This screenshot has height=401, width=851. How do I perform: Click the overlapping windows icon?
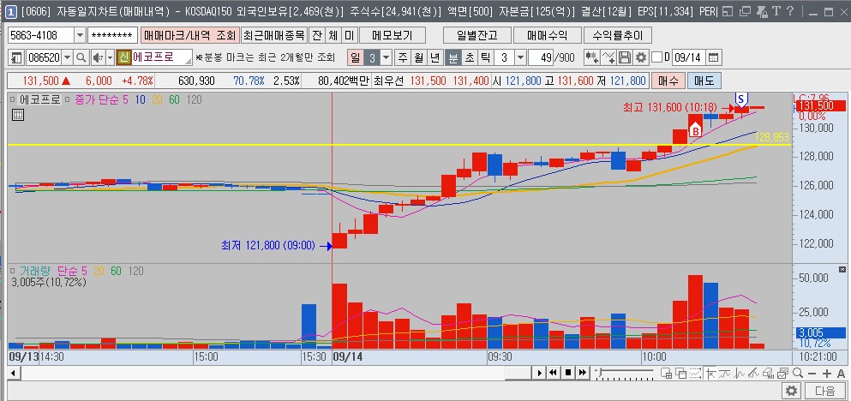680,374
